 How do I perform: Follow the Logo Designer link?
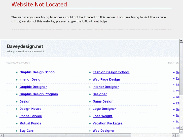pyautogui.click(x=104, y=109)
